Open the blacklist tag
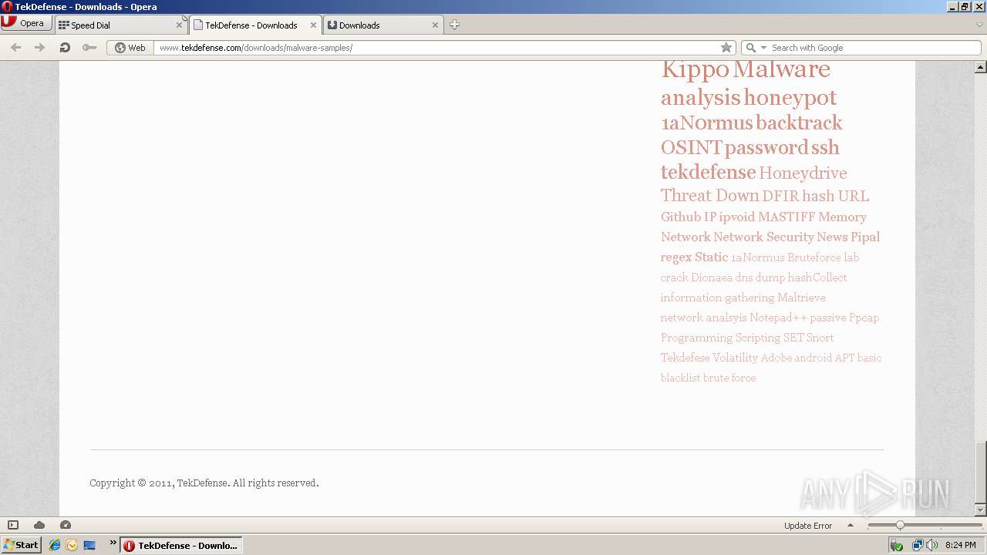 [680, 378]
